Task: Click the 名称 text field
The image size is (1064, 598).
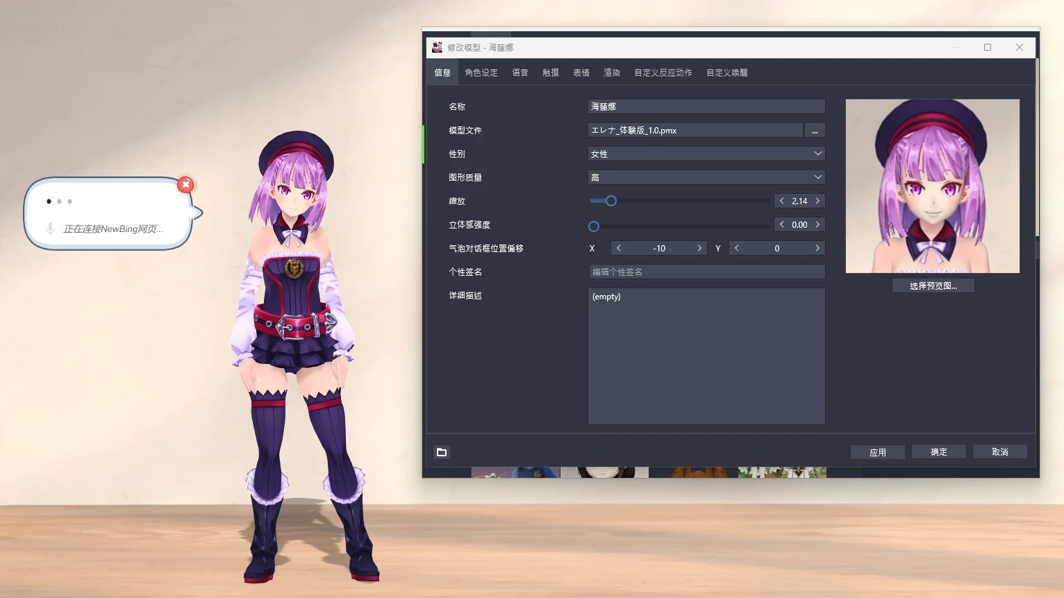Action: (x=706, y=107)
